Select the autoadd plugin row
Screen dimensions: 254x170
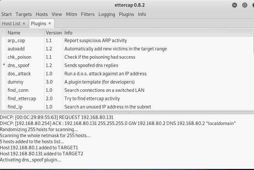click(x=127, y=49)
